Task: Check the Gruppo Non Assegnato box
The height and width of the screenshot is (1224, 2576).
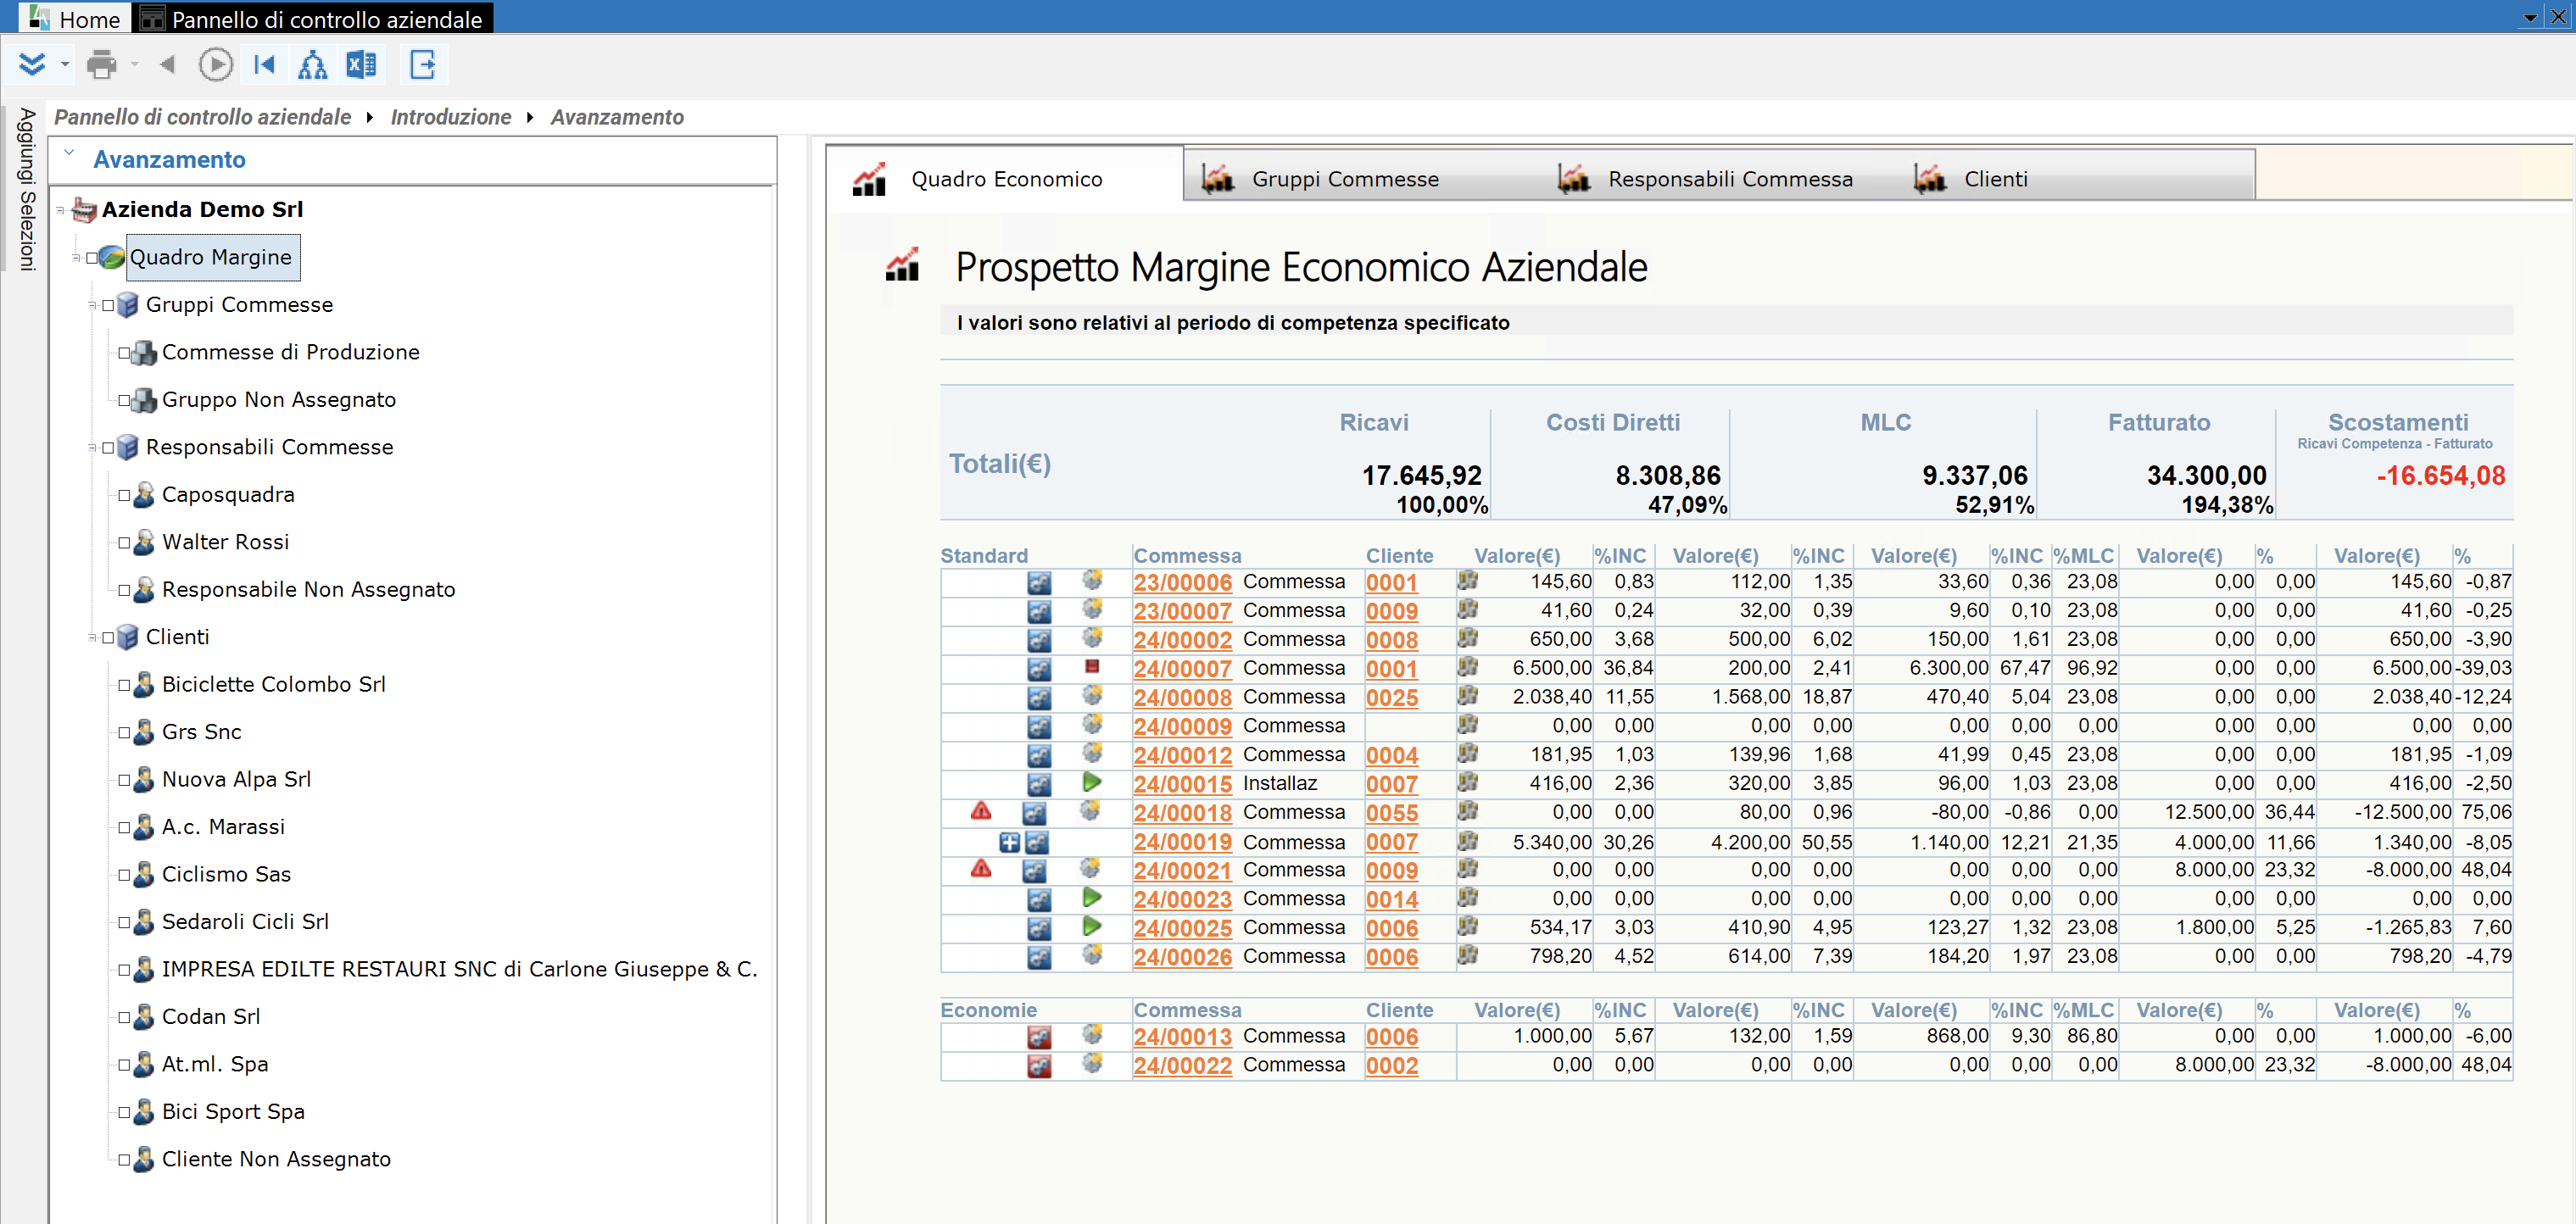Action: click(x=124, y=400)
